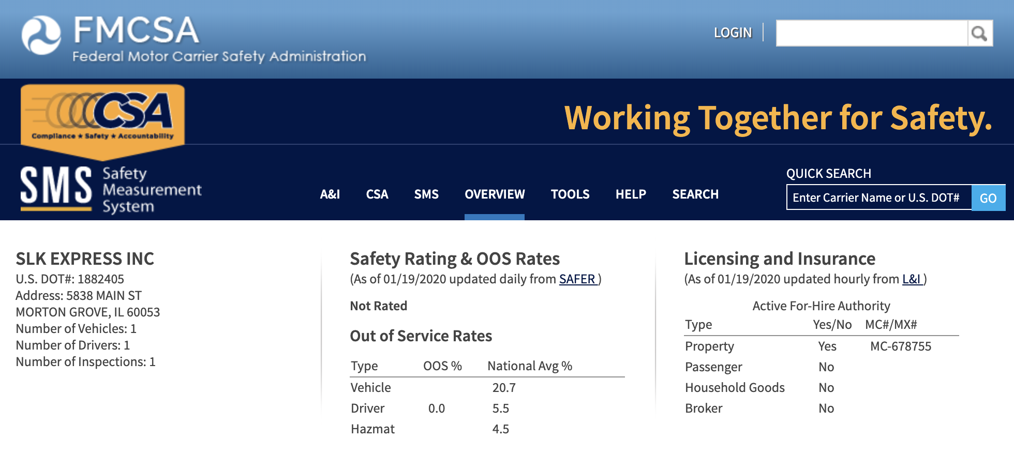Click the MC-678755 number

coord(901,346)
